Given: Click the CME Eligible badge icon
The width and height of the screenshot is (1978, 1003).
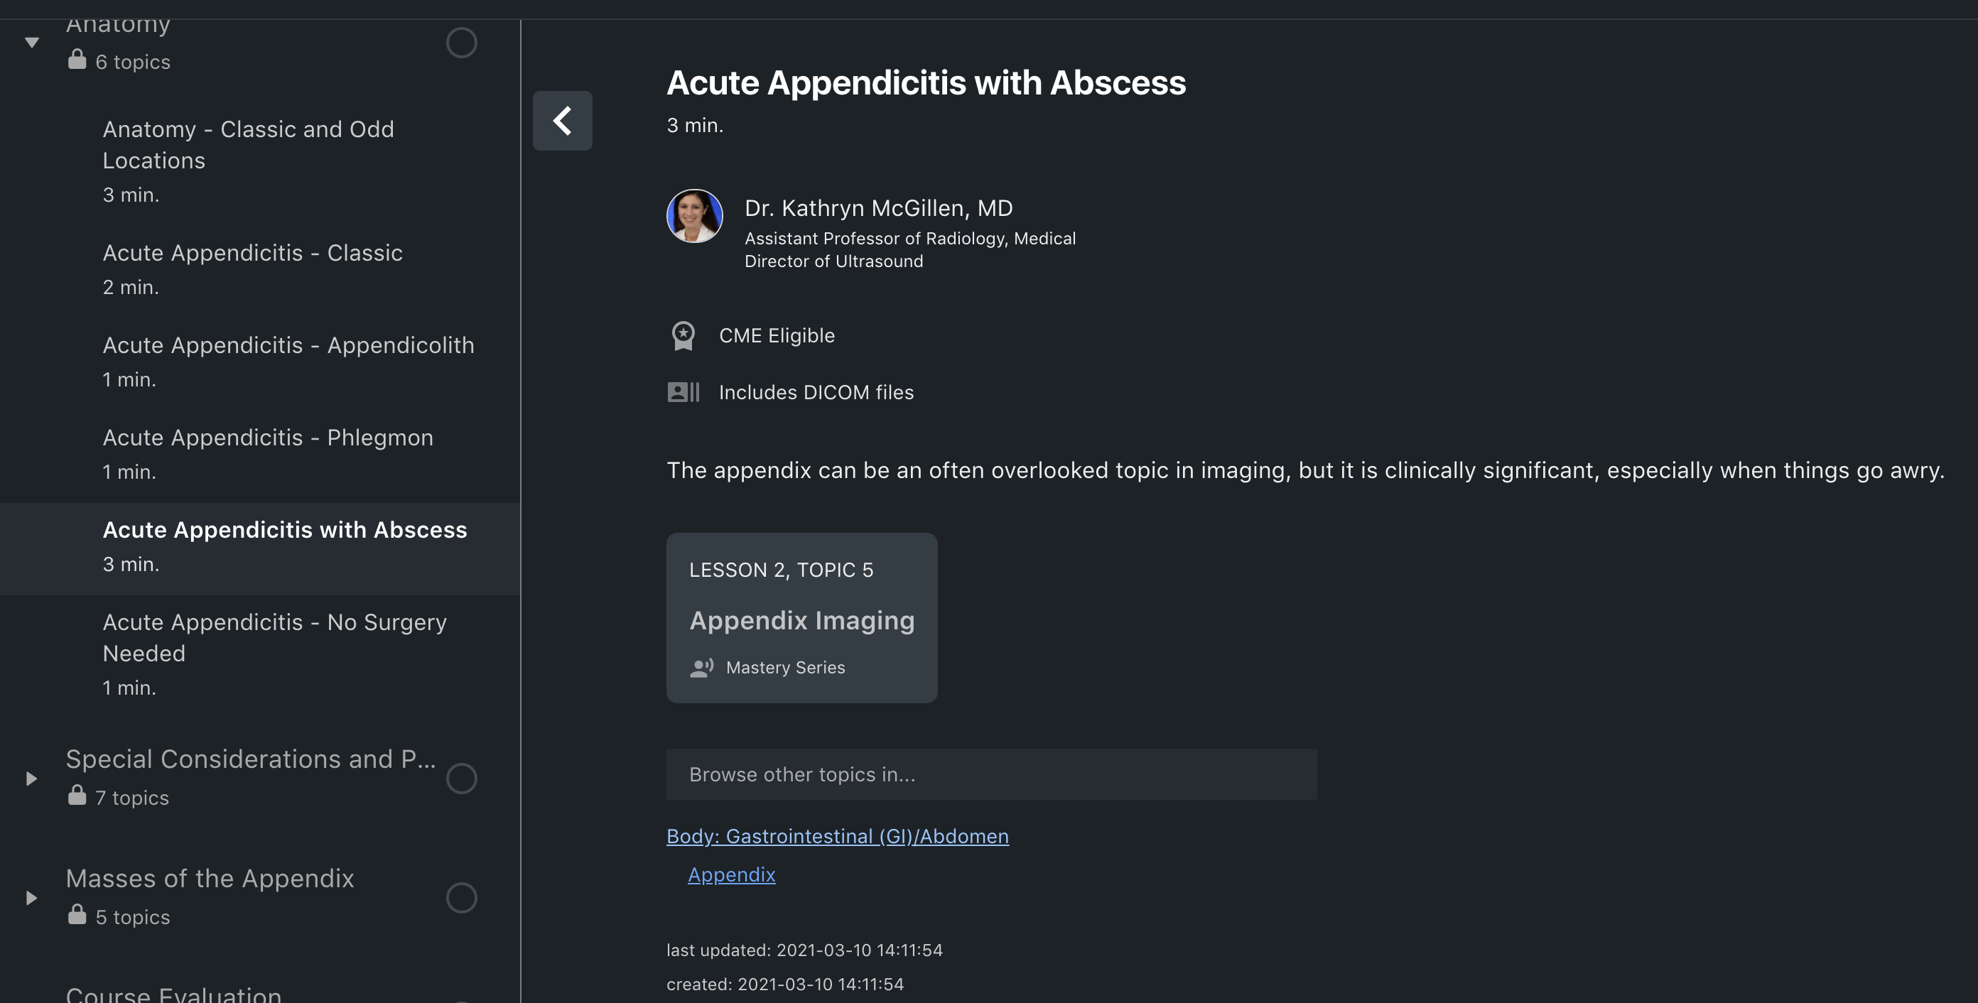Looking at the screenshot, I should [x=683, y=335].
